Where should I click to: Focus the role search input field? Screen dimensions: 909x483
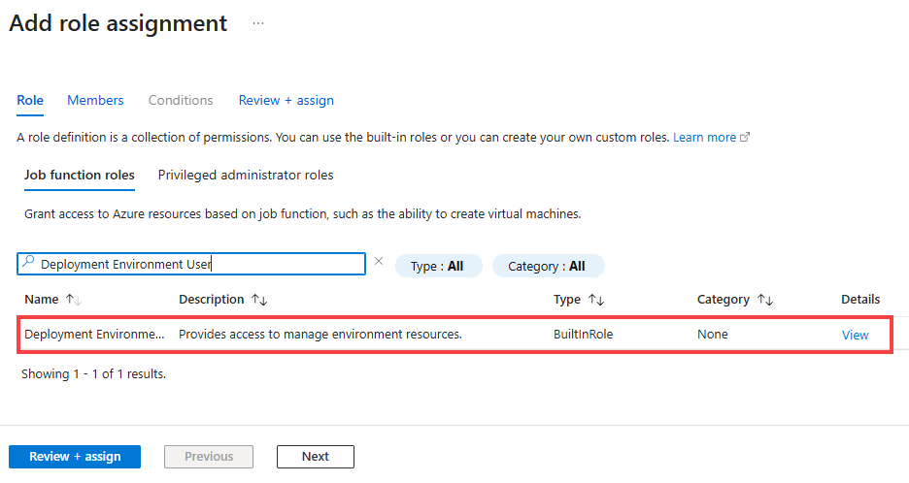(x=194, y=263)
